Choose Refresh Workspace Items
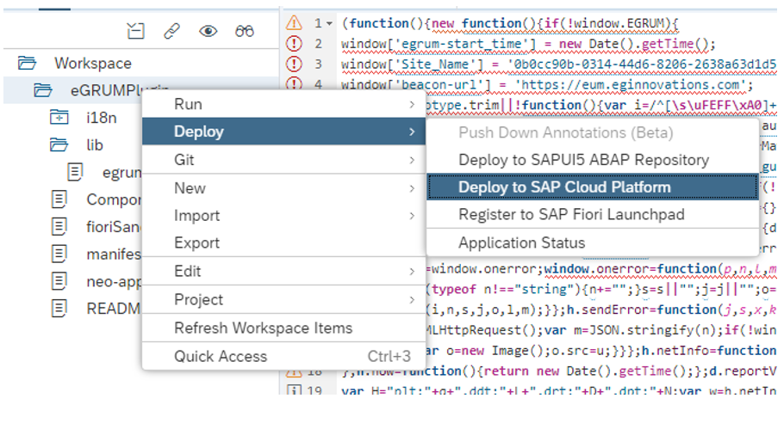The width and height of the screenshot is (784, 429). click(x=283, y=328)
